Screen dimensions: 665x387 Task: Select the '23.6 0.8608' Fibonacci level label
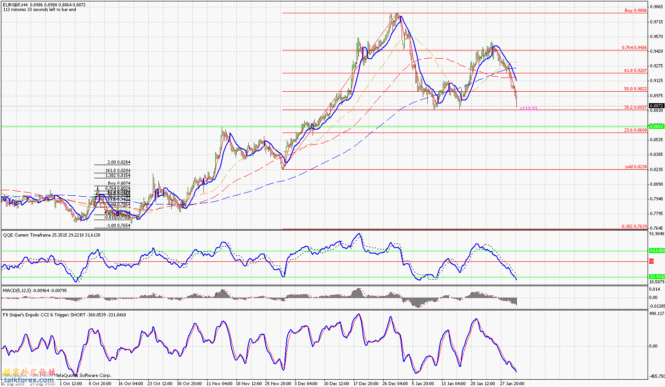click(x=635, y=130)
